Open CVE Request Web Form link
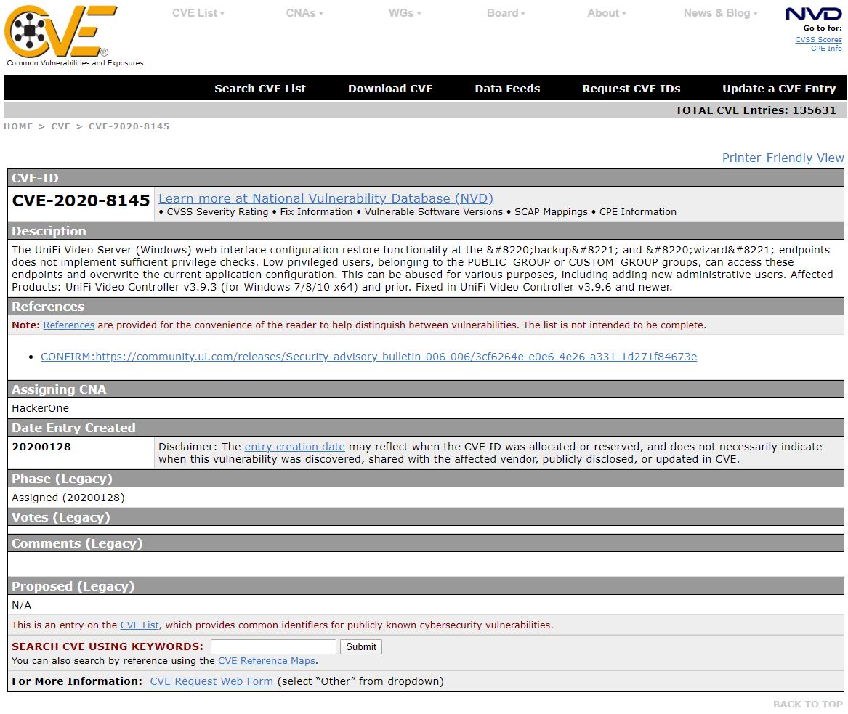 tap(211, 681)
